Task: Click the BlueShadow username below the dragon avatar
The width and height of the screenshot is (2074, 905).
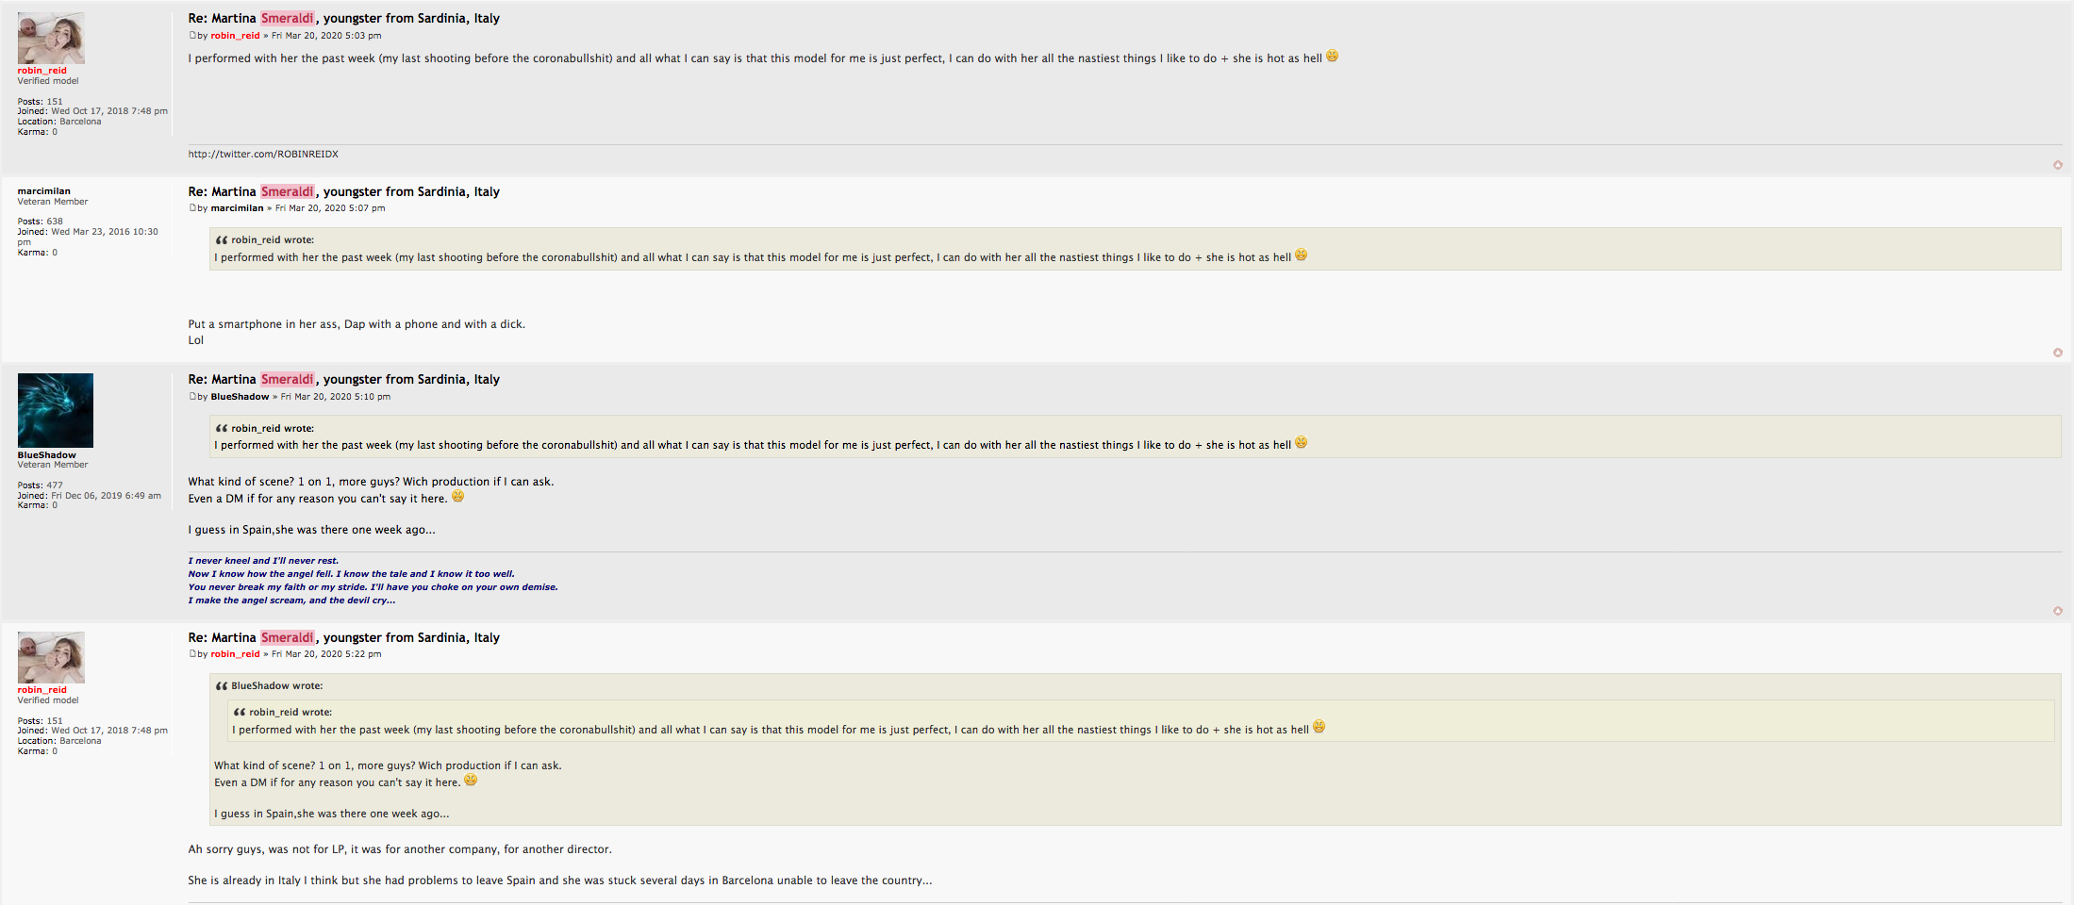Action: tap(46, 455)
